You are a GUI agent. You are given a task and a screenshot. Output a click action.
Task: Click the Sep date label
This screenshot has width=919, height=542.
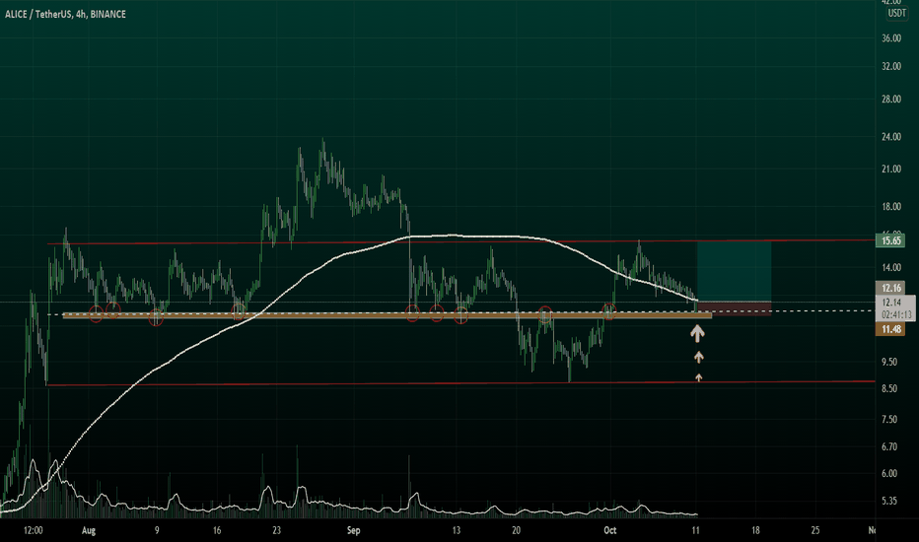[x=353, y=530]
